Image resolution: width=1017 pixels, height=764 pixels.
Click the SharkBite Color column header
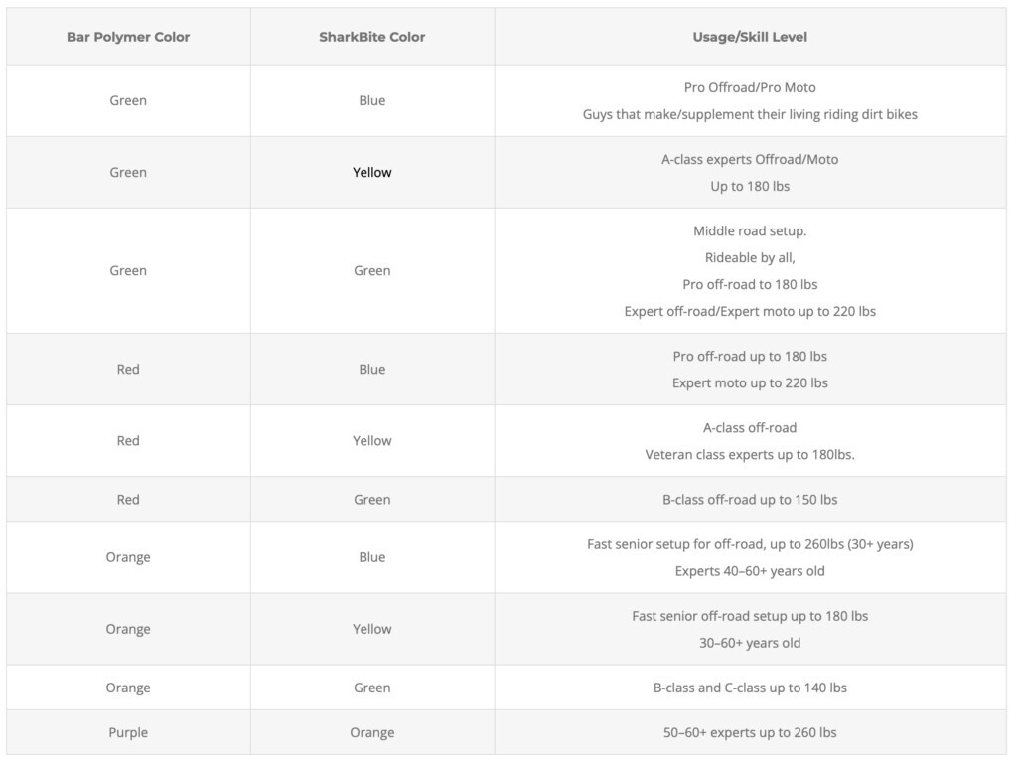(372, 37)
